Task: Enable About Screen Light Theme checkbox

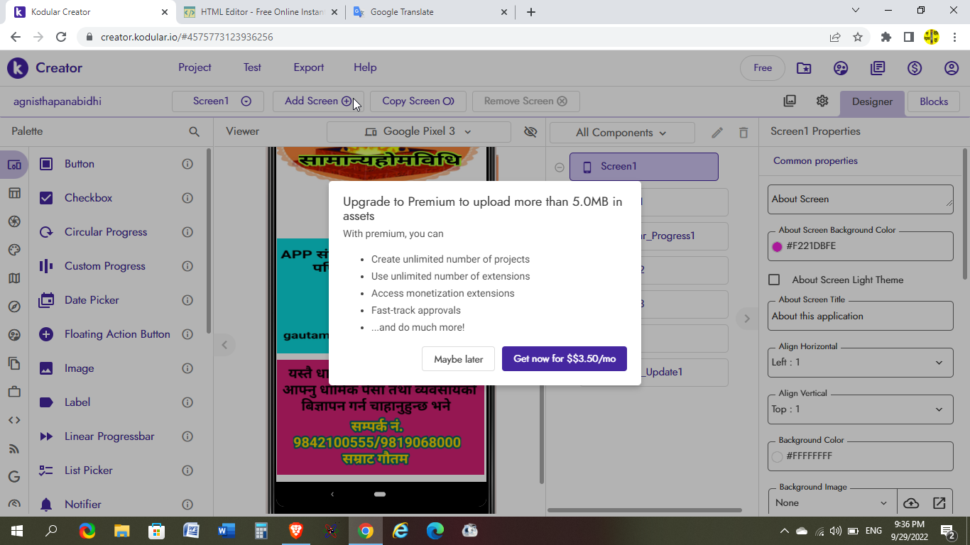Action: pos(775,280)
